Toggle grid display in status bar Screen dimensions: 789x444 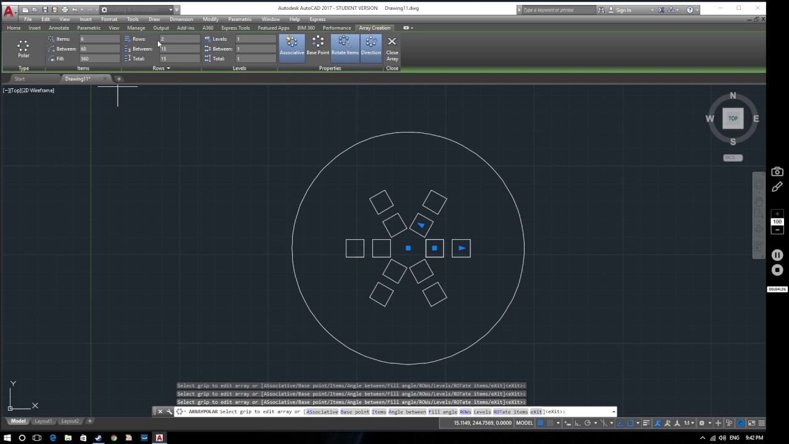click(541, 423)
